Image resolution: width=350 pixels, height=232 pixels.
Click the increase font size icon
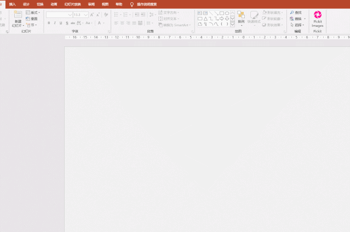[x=91, y=15]
